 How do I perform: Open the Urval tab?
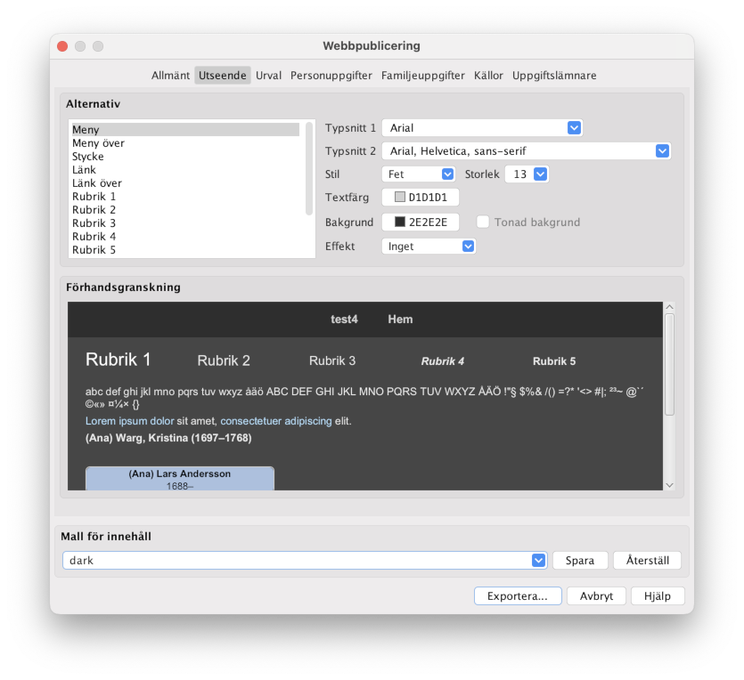pyautogui.click(x=268, y=76)
